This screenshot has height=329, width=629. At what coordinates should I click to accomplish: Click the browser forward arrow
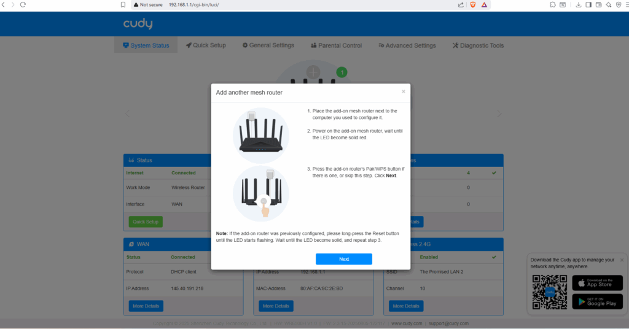13,5
